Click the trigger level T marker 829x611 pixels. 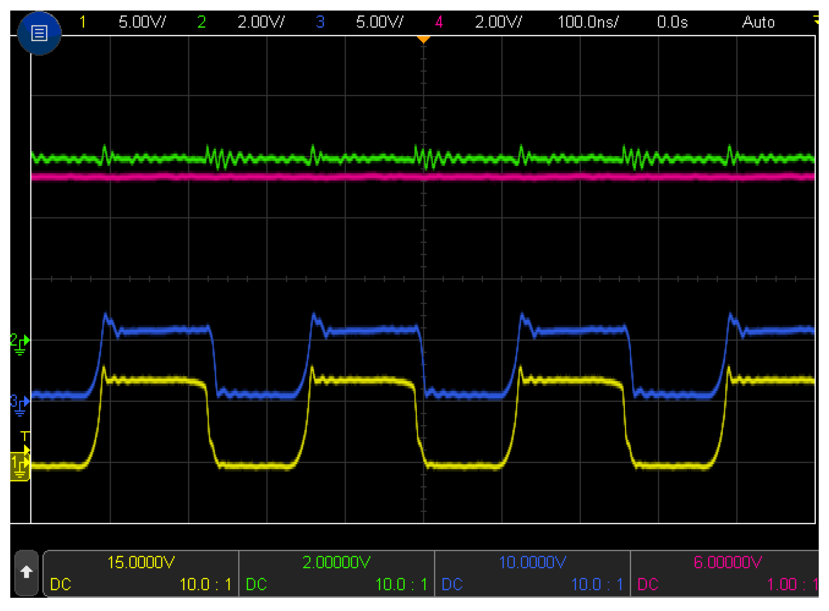pos(25,436)
